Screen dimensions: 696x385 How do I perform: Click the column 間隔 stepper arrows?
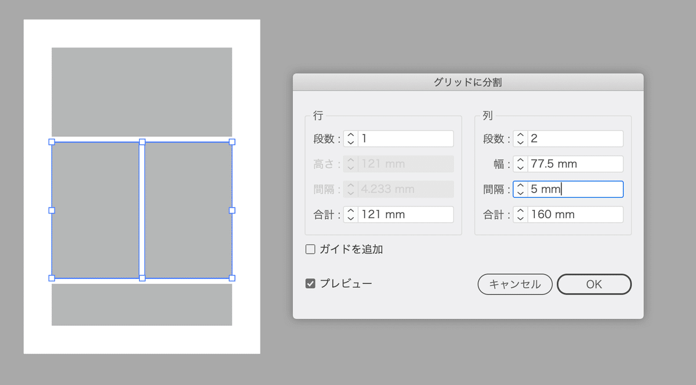pos(520,189)
